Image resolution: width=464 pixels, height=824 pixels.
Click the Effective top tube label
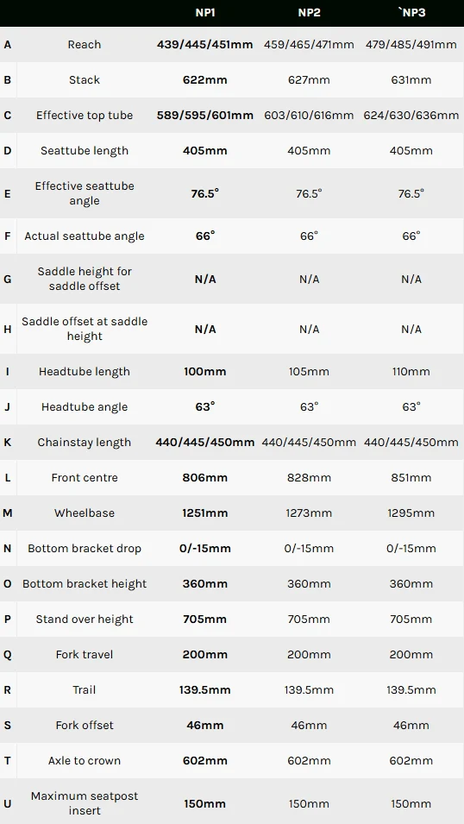[x=84, y=115]
